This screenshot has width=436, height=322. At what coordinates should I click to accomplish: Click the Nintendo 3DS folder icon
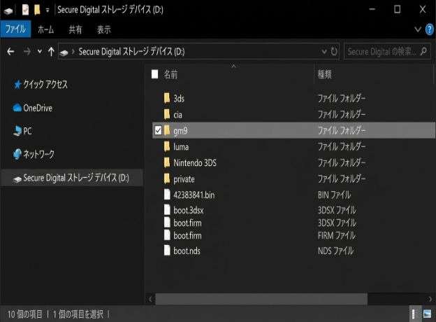coord(167,162)
